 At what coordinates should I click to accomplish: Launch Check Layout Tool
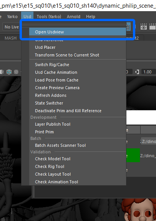(x=78, y=174)
